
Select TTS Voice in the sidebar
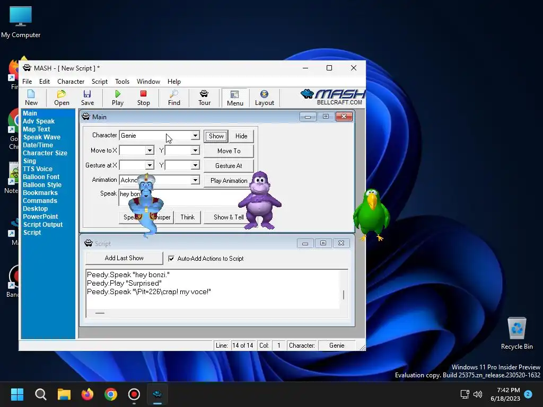[x=38, y=169]
